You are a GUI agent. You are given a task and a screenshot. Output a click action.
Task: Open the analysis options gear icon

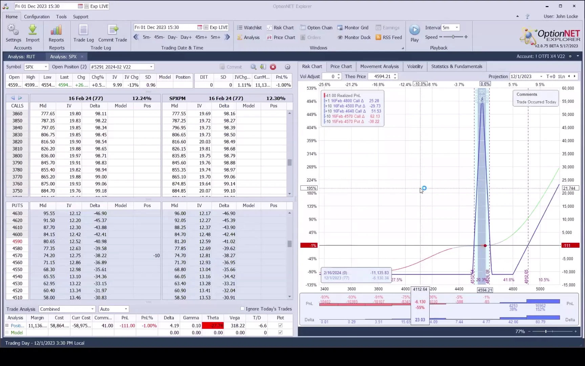click(287, 67)
